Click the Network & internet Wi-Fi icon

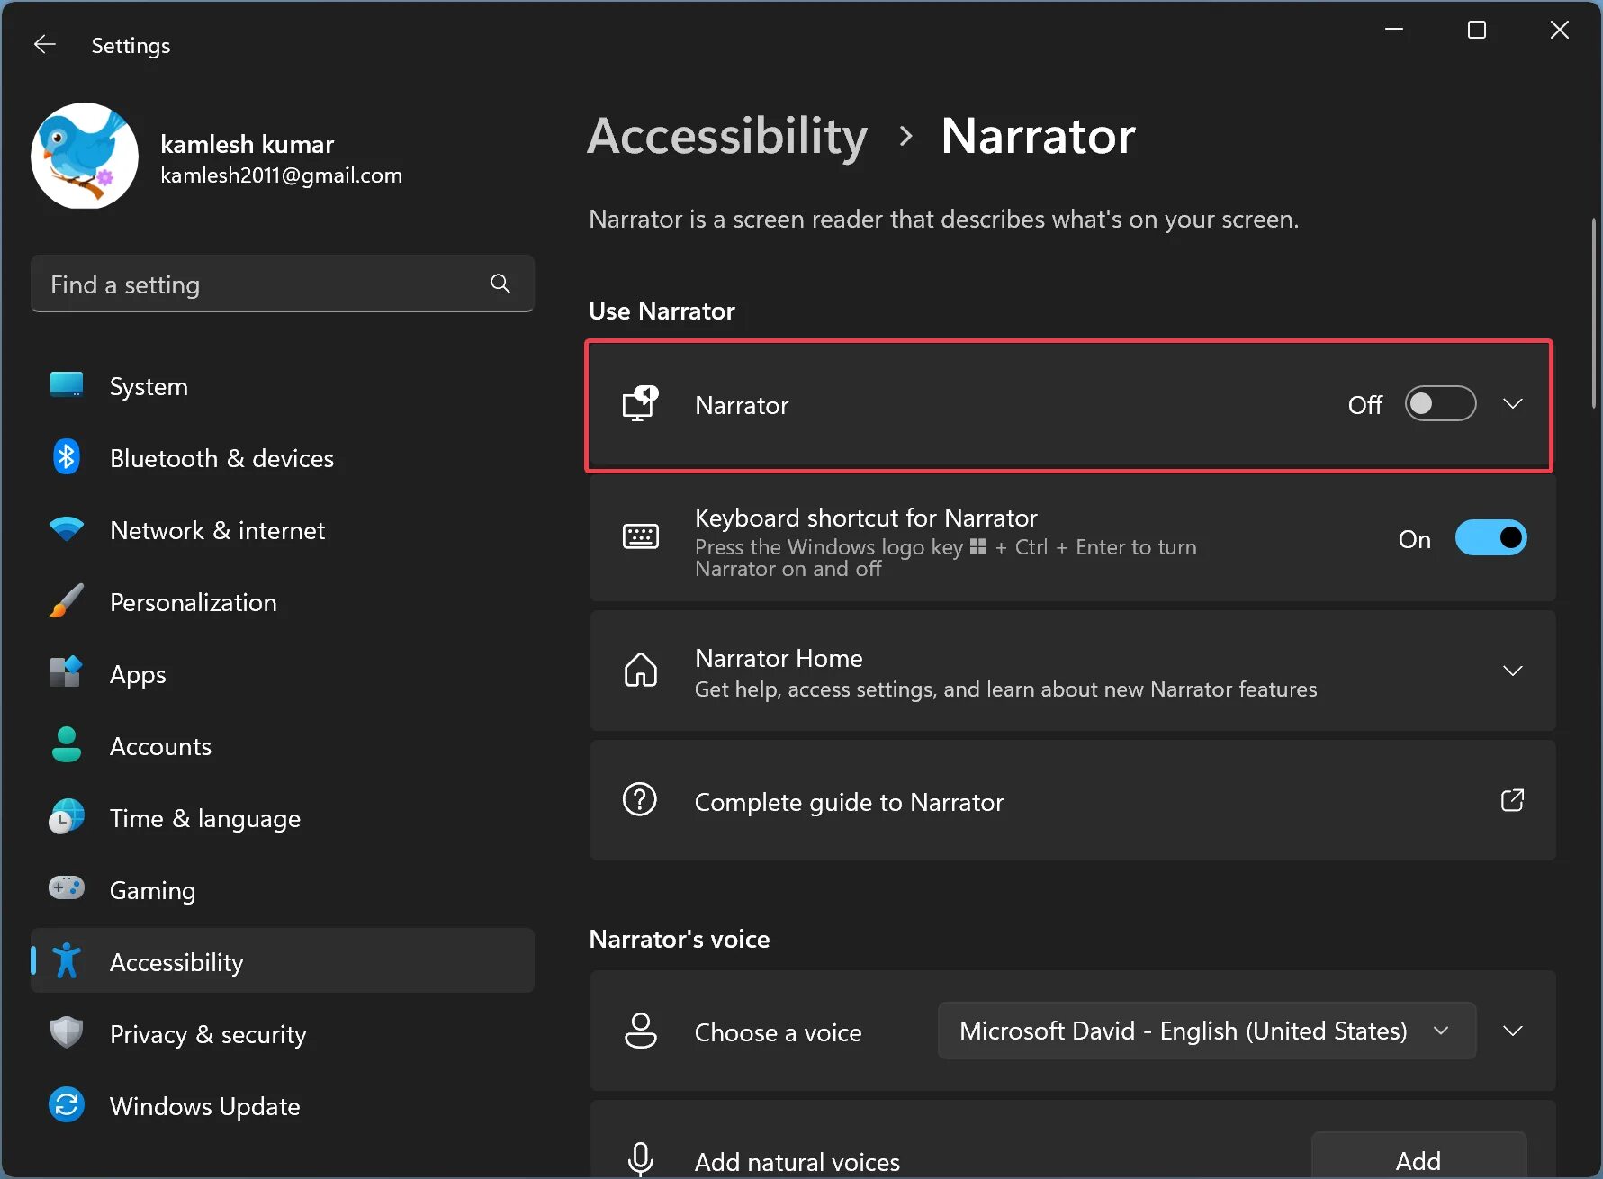coord(67,530)
